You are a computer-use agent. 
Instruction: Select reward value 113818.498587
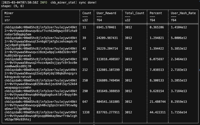(108, 59)
